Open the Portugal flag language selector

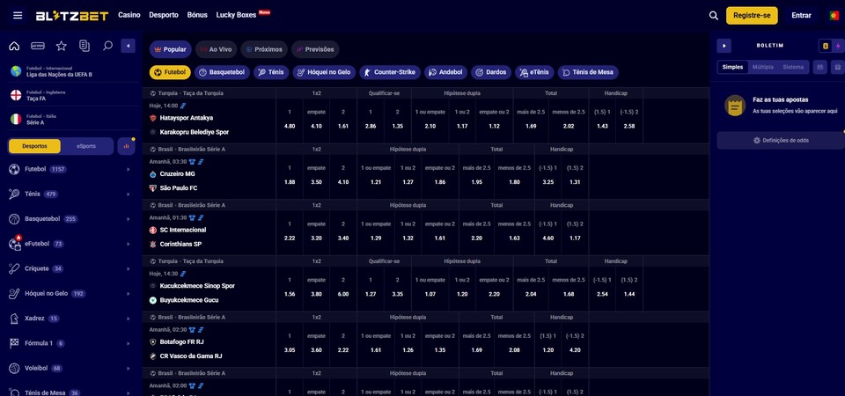click(x=834, y=16)
